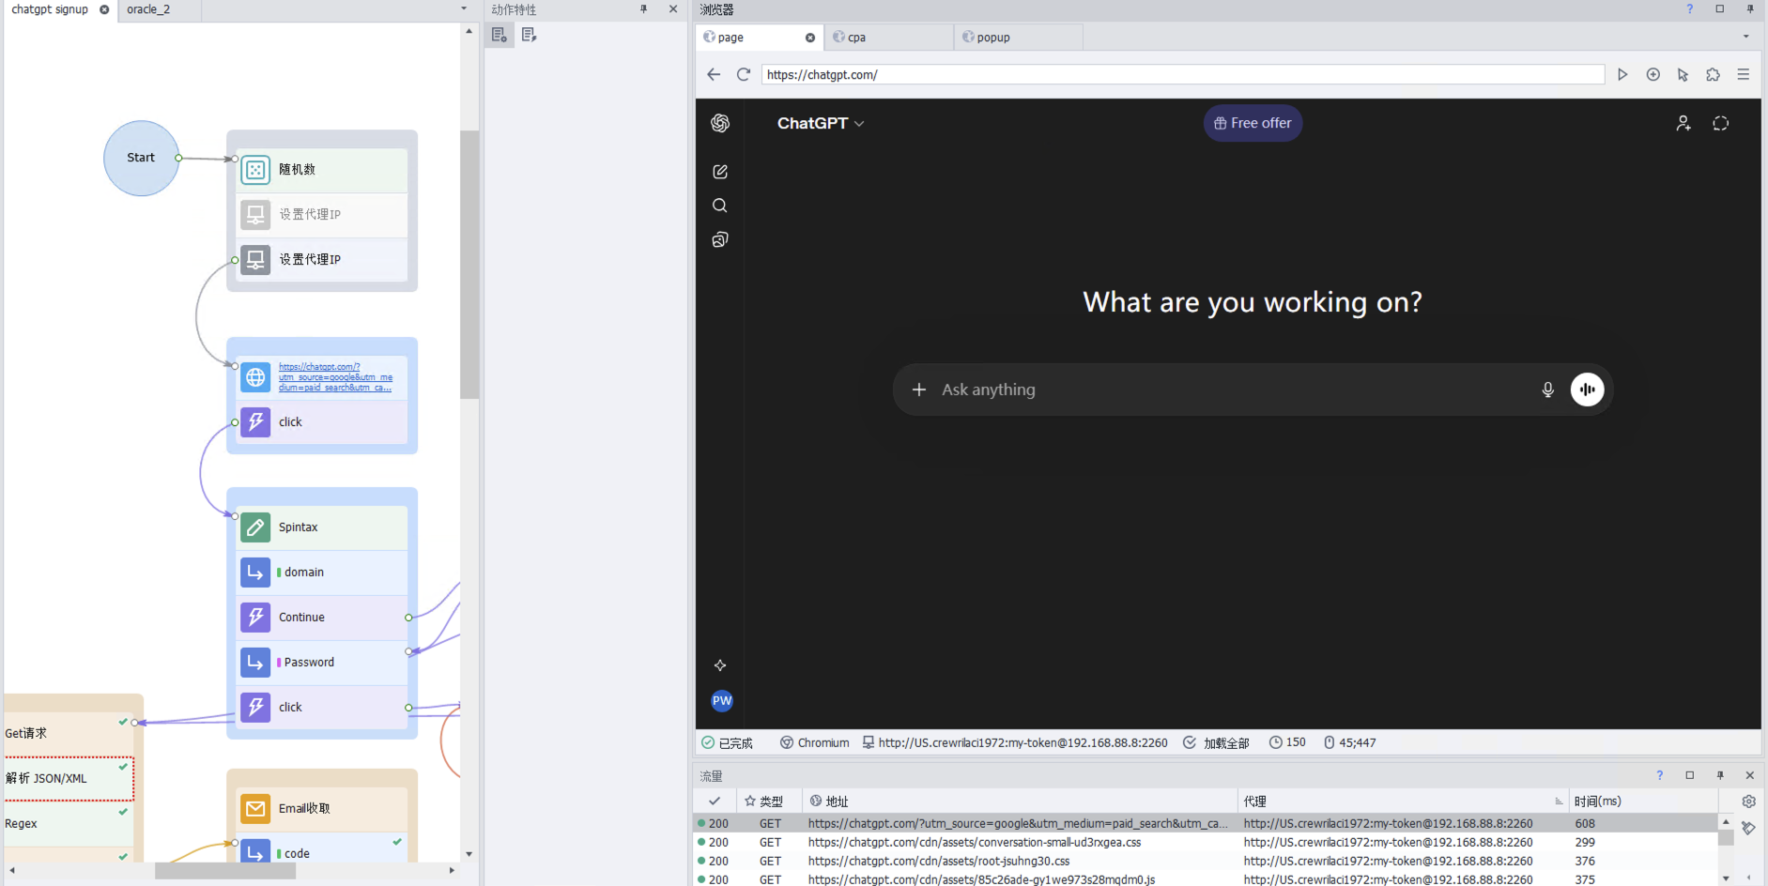Click the run play icon beside URL bar

tap(1622, 74)
